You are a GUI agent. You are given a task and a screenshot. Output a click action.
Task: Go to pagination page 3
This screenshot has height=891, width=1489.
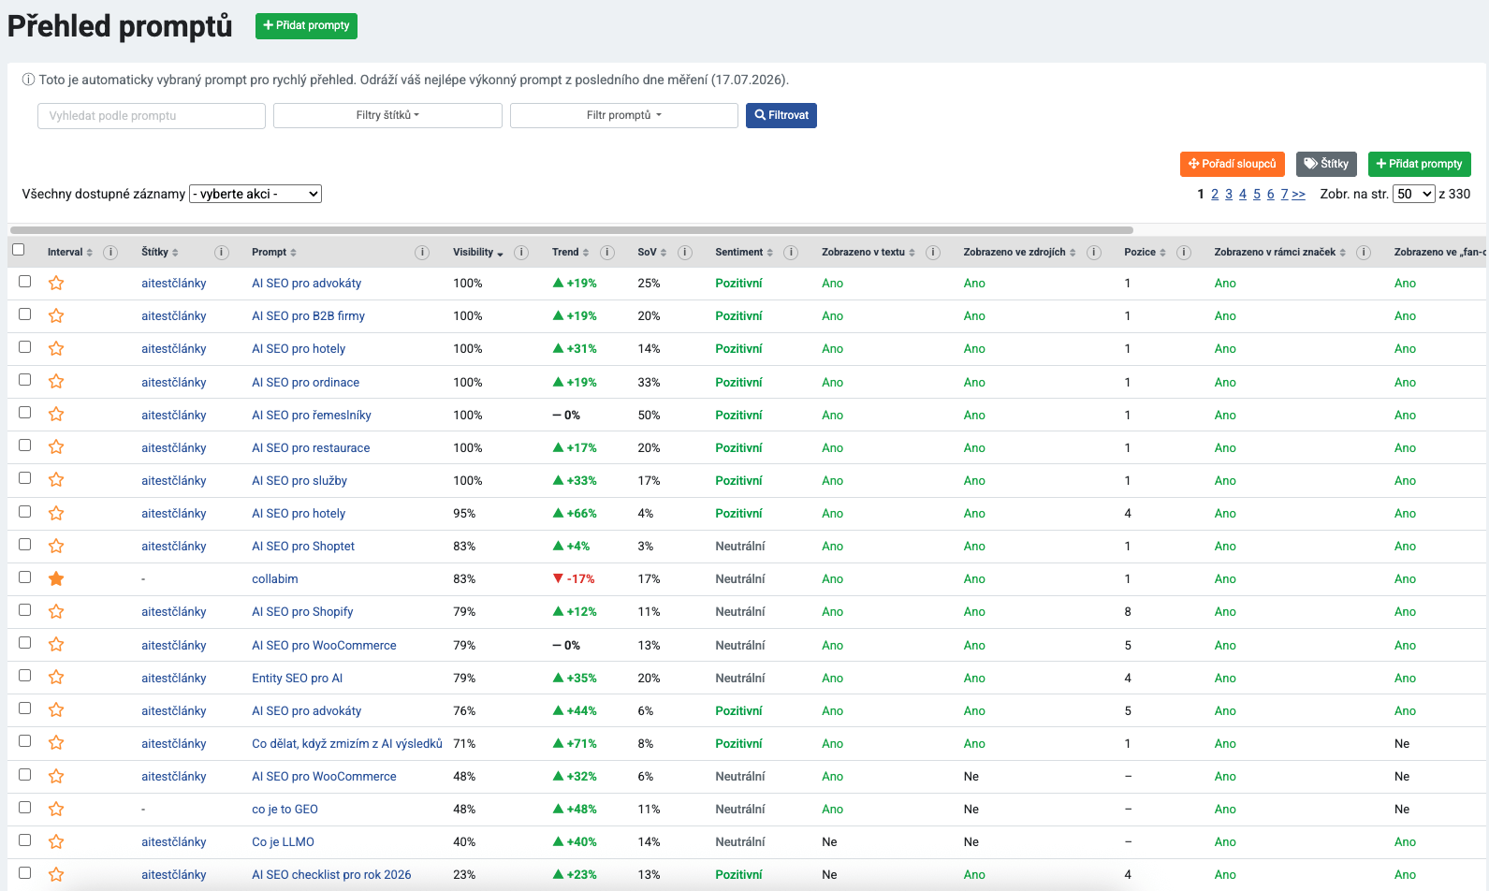click(1229, 194)
